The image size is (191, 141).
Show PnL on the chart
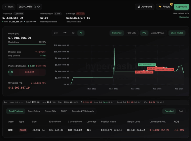tap(144, 33)
